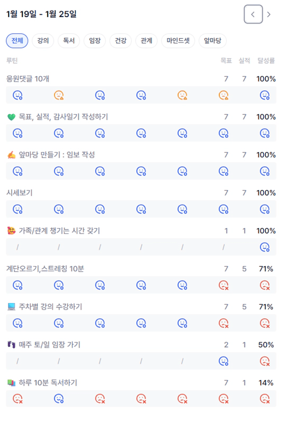Click the last-day red face in 계단오르기,스트레칭 10분

(x=265, y=285)
